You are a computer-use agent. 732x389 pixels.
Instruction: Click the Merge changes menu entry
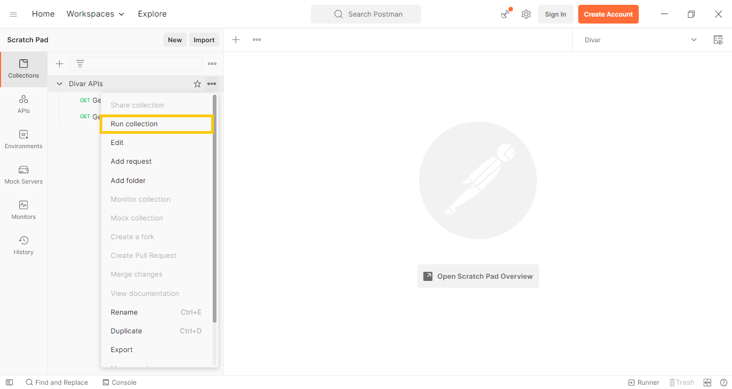tap(157, 274)
